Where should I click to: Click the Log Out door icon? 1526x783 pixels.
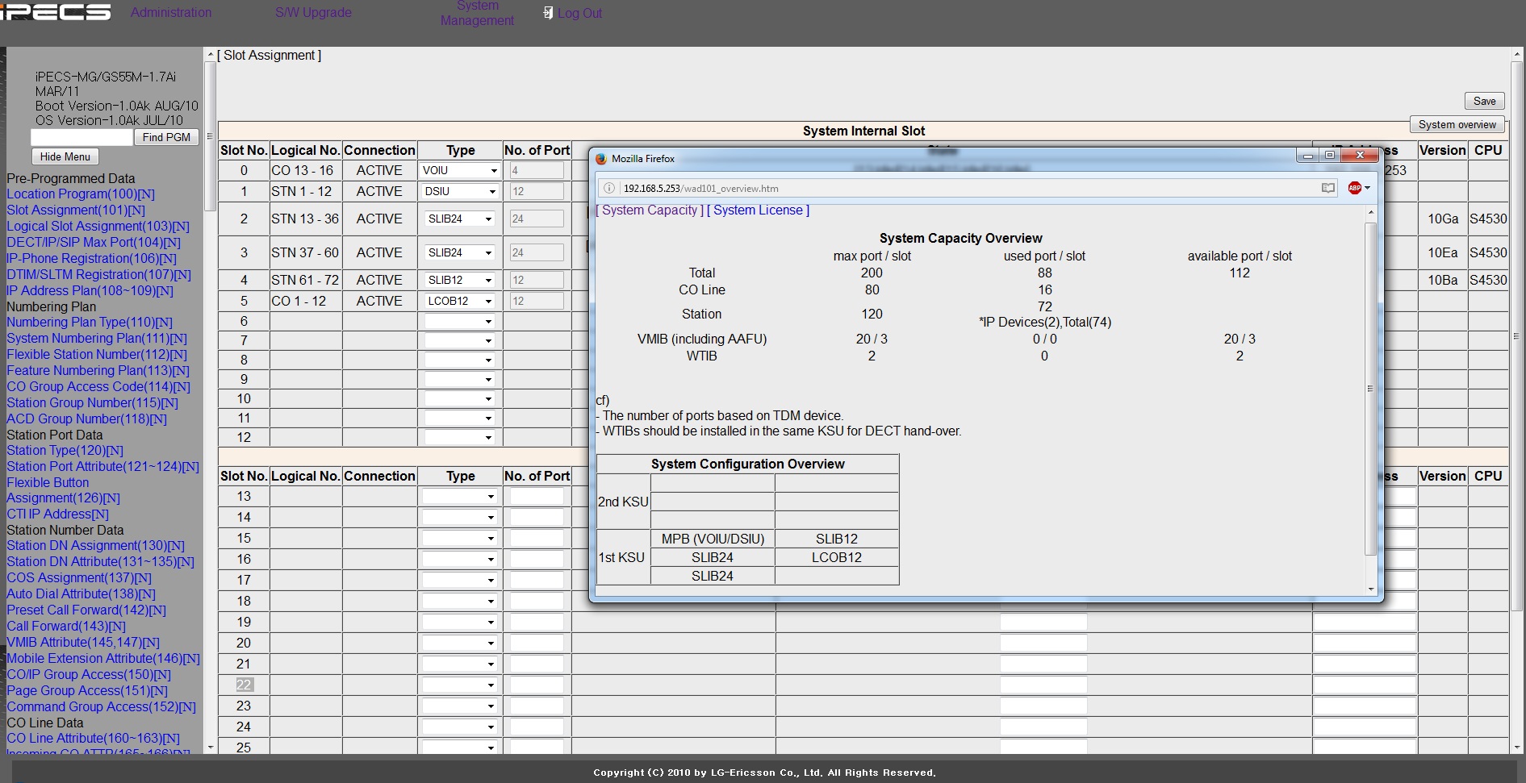coord(548,13)
